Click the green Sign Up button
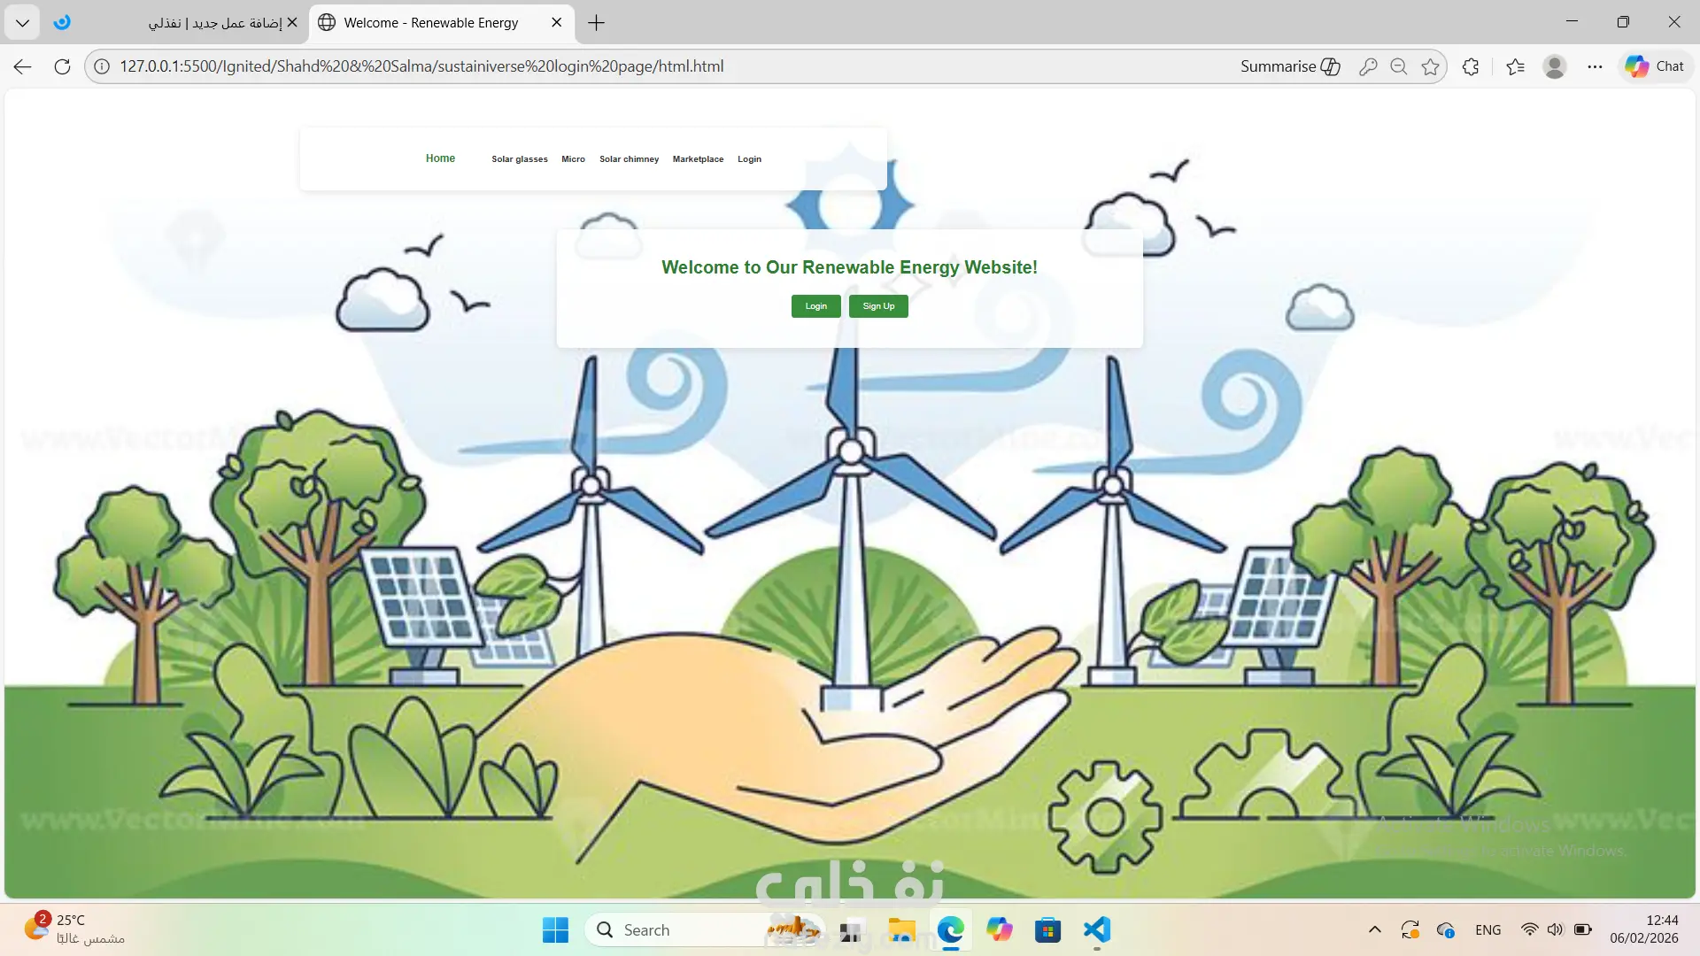This screenshot has height=956, width=1700. (878, 306)
